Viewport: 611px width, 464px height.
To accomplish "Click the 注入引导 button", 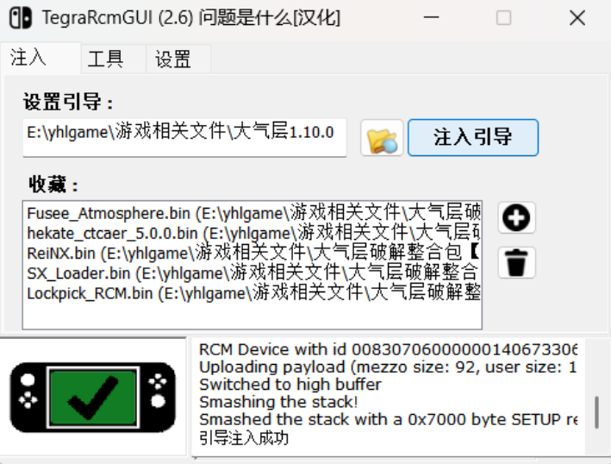I will (x=473, y=138).
